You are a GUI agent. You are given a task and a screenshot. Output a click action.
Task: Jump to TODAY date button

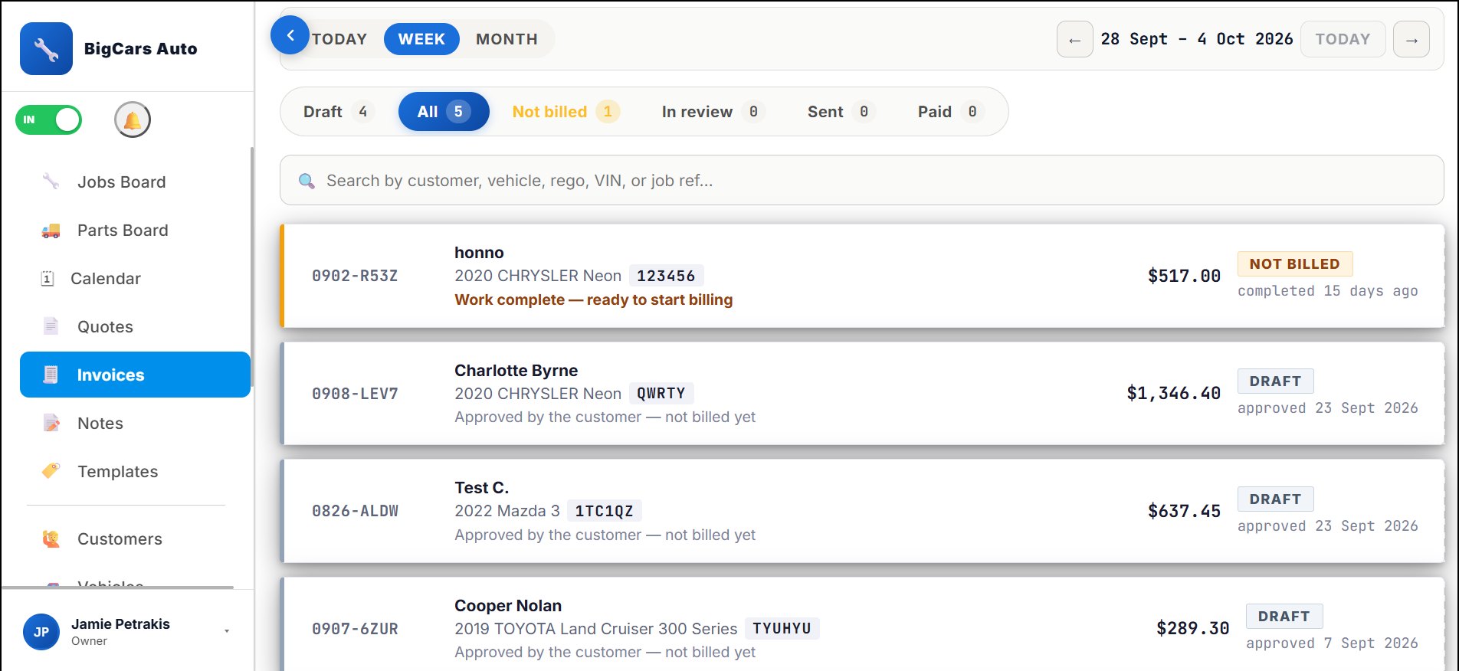(x=1343, y=39)
